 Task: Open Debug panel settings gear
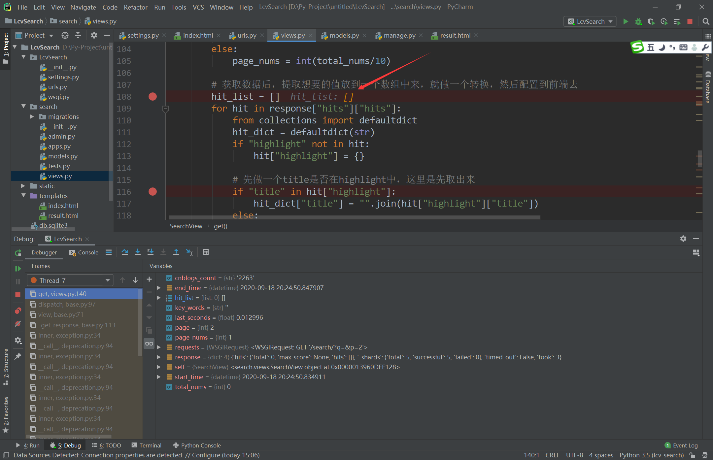tap(683, 238)
